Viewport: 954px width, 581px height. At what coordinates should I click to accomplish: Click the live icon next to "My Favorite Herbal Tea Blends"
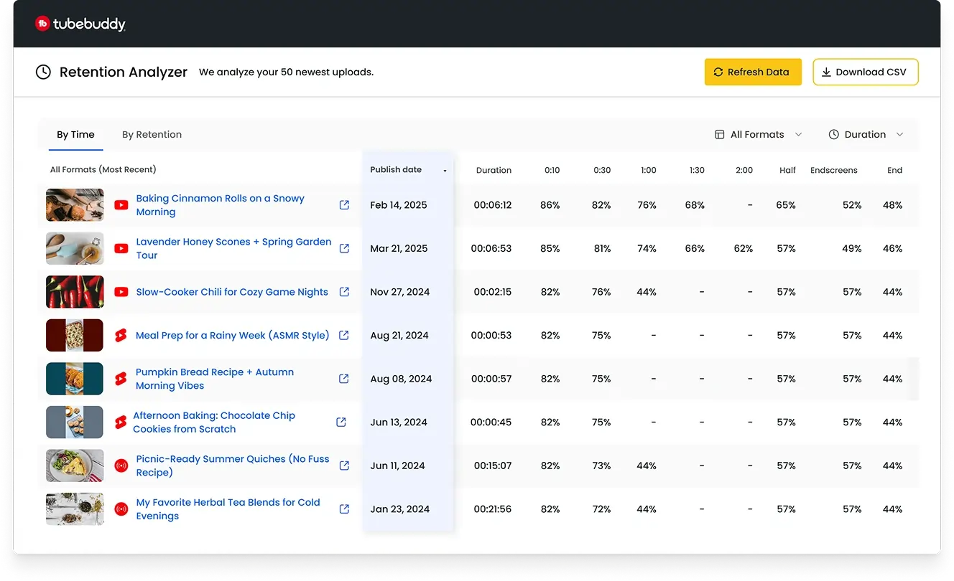click(121, 509)
